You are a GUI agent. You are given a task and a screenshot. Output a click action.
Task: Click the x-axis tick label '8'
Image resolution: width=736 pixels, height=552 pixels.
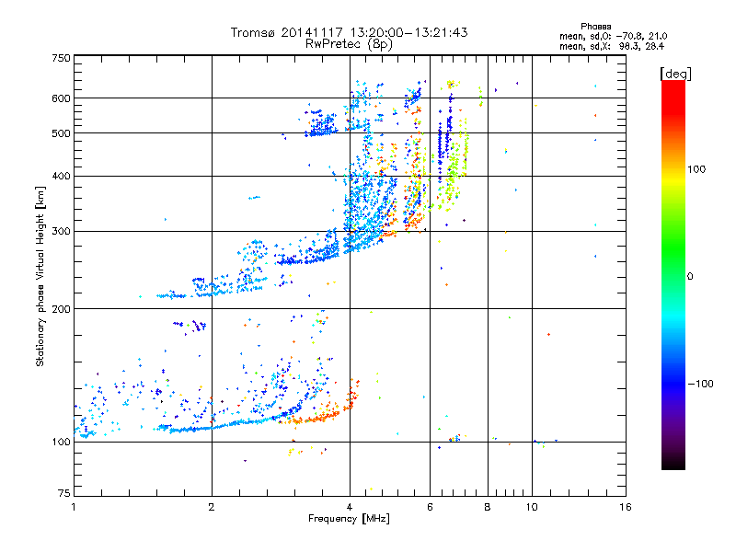(488, 507)
